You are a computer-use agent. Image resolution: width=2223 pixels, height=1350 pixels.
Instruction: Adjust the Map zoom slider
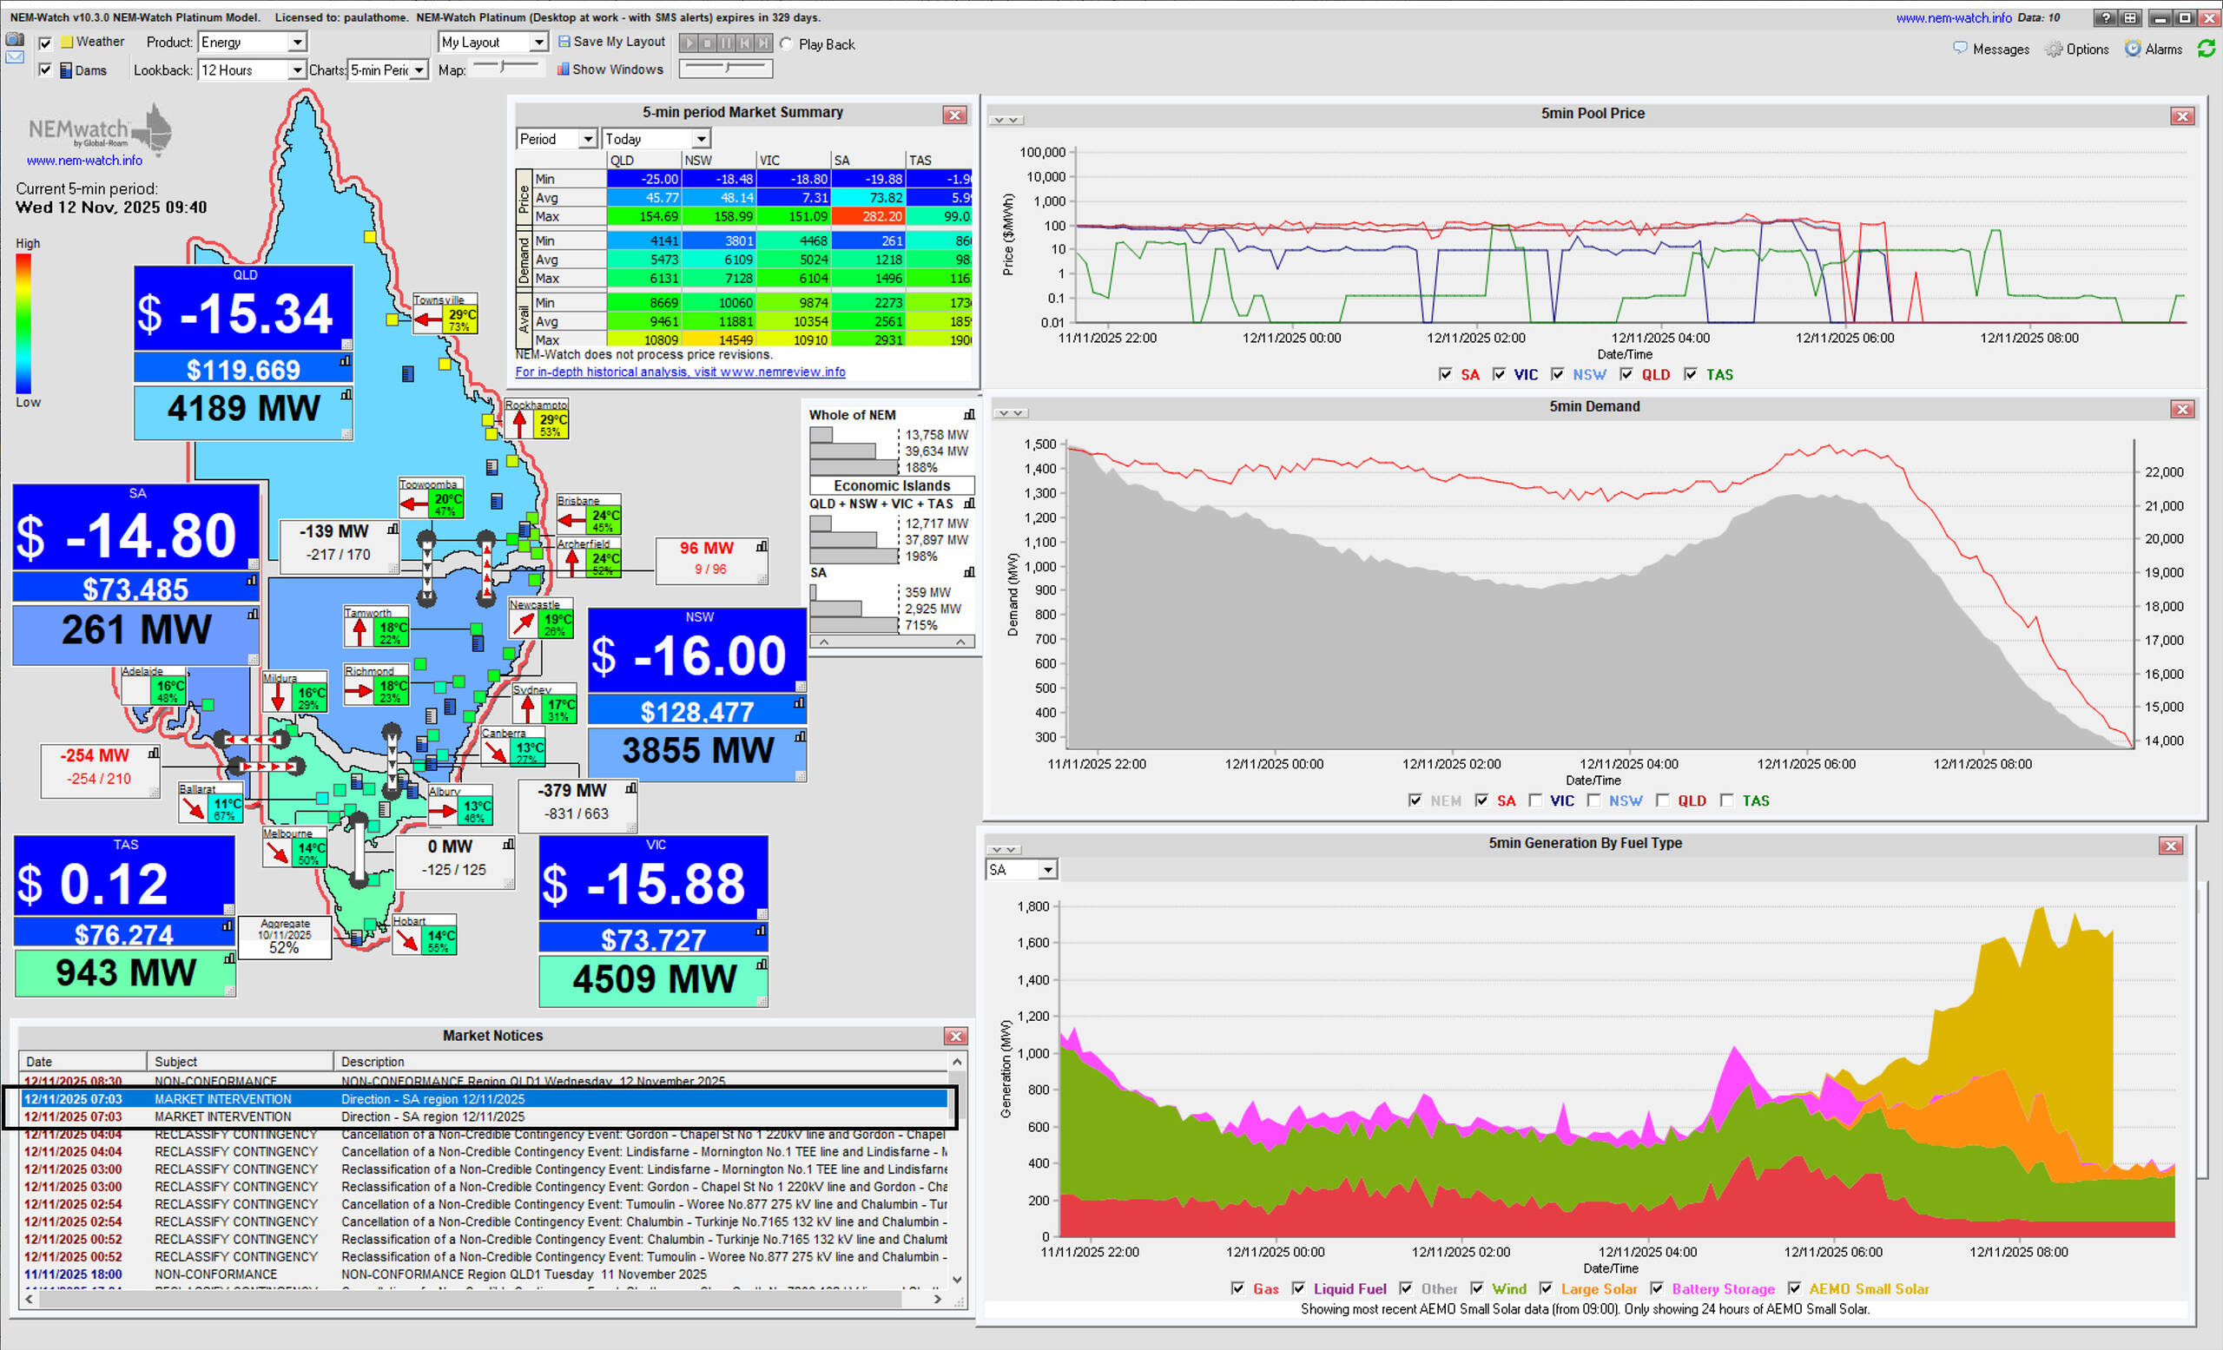coord(504,68)
